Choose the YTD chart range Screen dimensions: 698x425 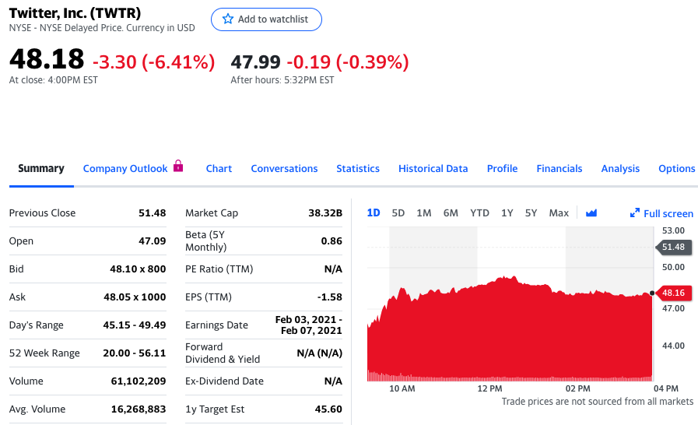point(479,213)
